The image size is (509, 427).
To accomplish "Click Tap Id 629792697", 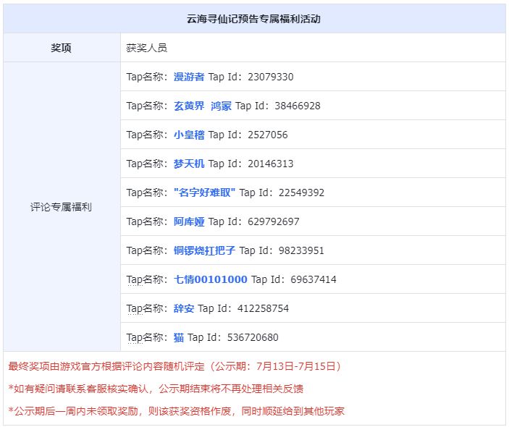I will tap(254, 221).
